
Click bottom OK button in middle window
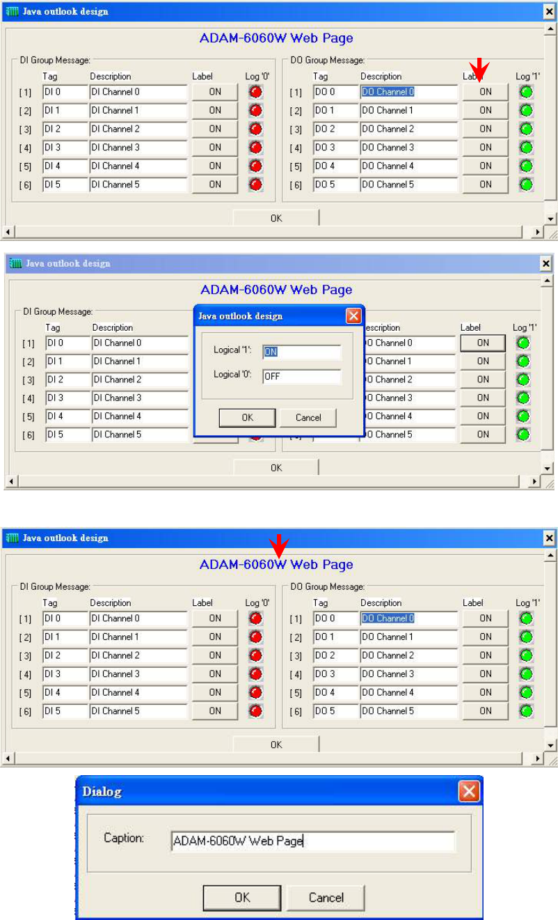click(x=276, y=468)
